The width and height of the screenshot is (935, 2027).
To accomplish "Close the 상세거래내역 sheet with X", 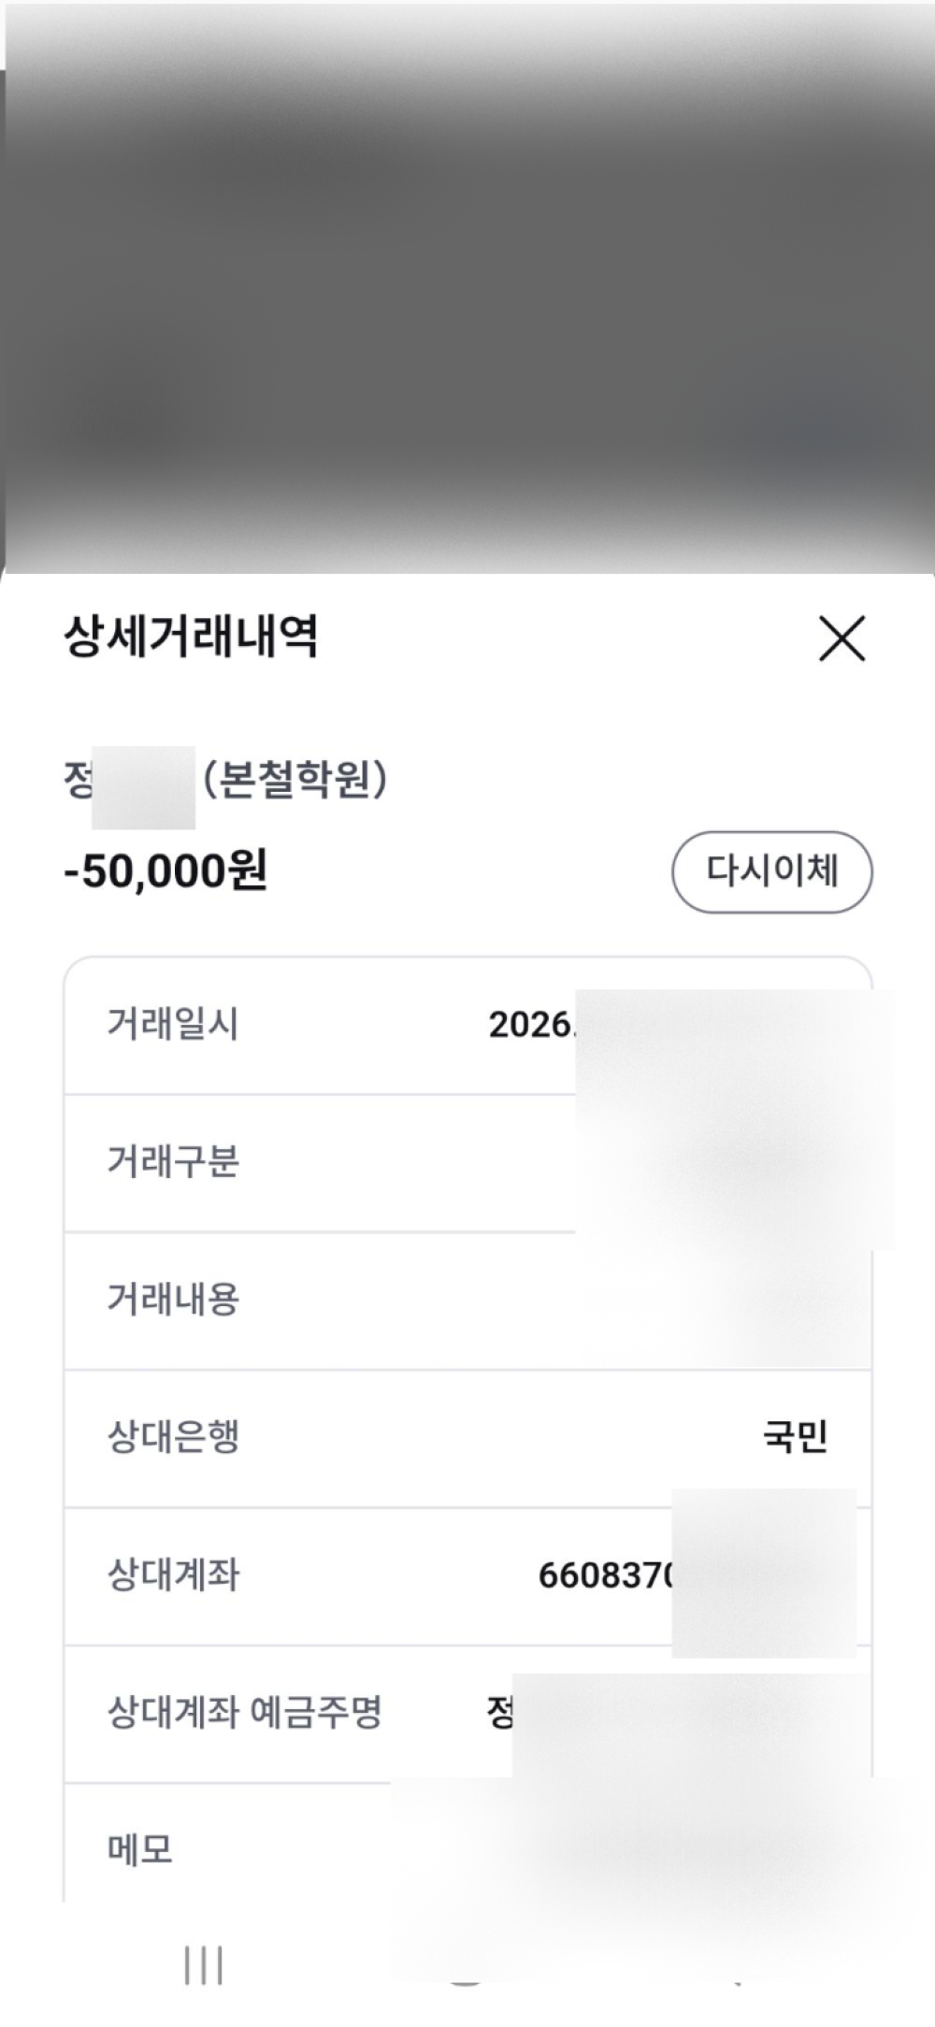I will [841, 639].
